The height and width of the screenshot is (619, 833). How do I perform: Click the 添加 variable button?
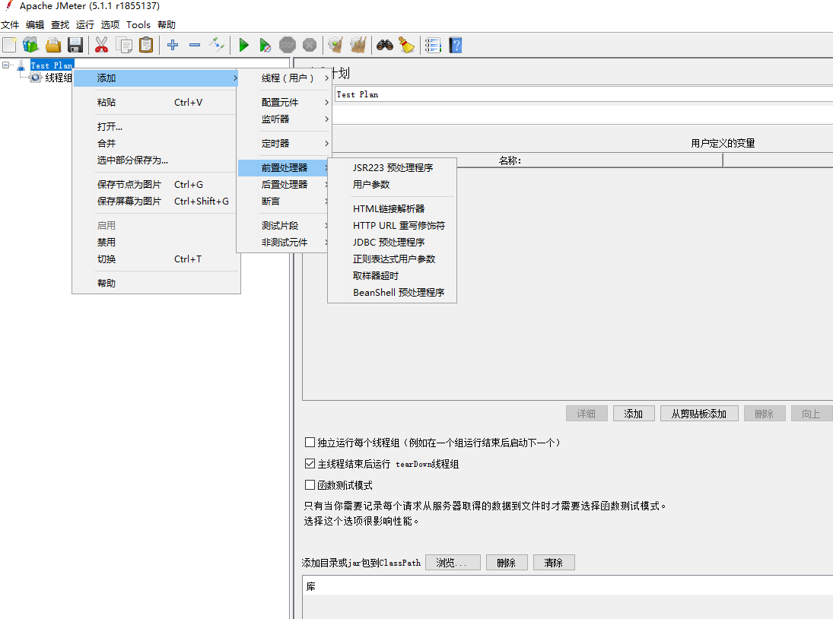pos(633,414)
